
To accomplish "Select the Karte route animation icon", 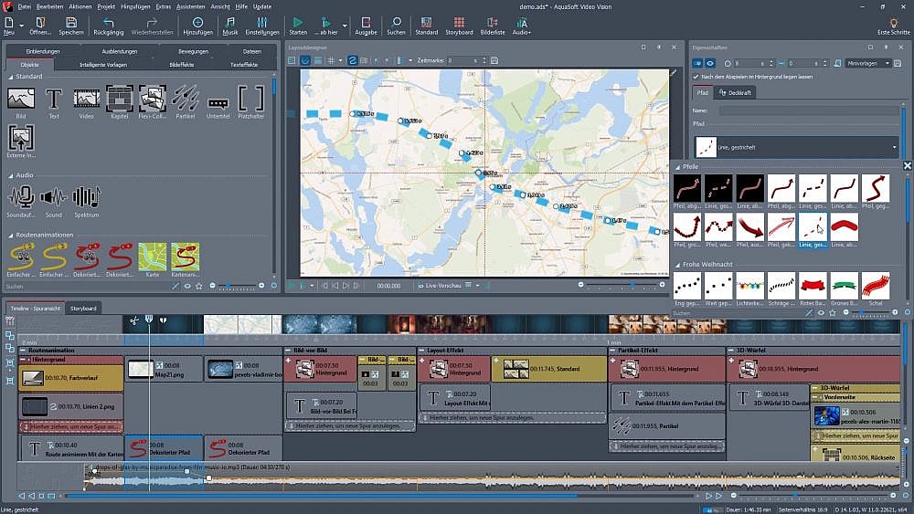I will click(x=152, y=257).
